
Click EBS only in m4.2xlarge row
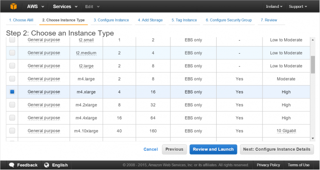[x=193, y=105]
